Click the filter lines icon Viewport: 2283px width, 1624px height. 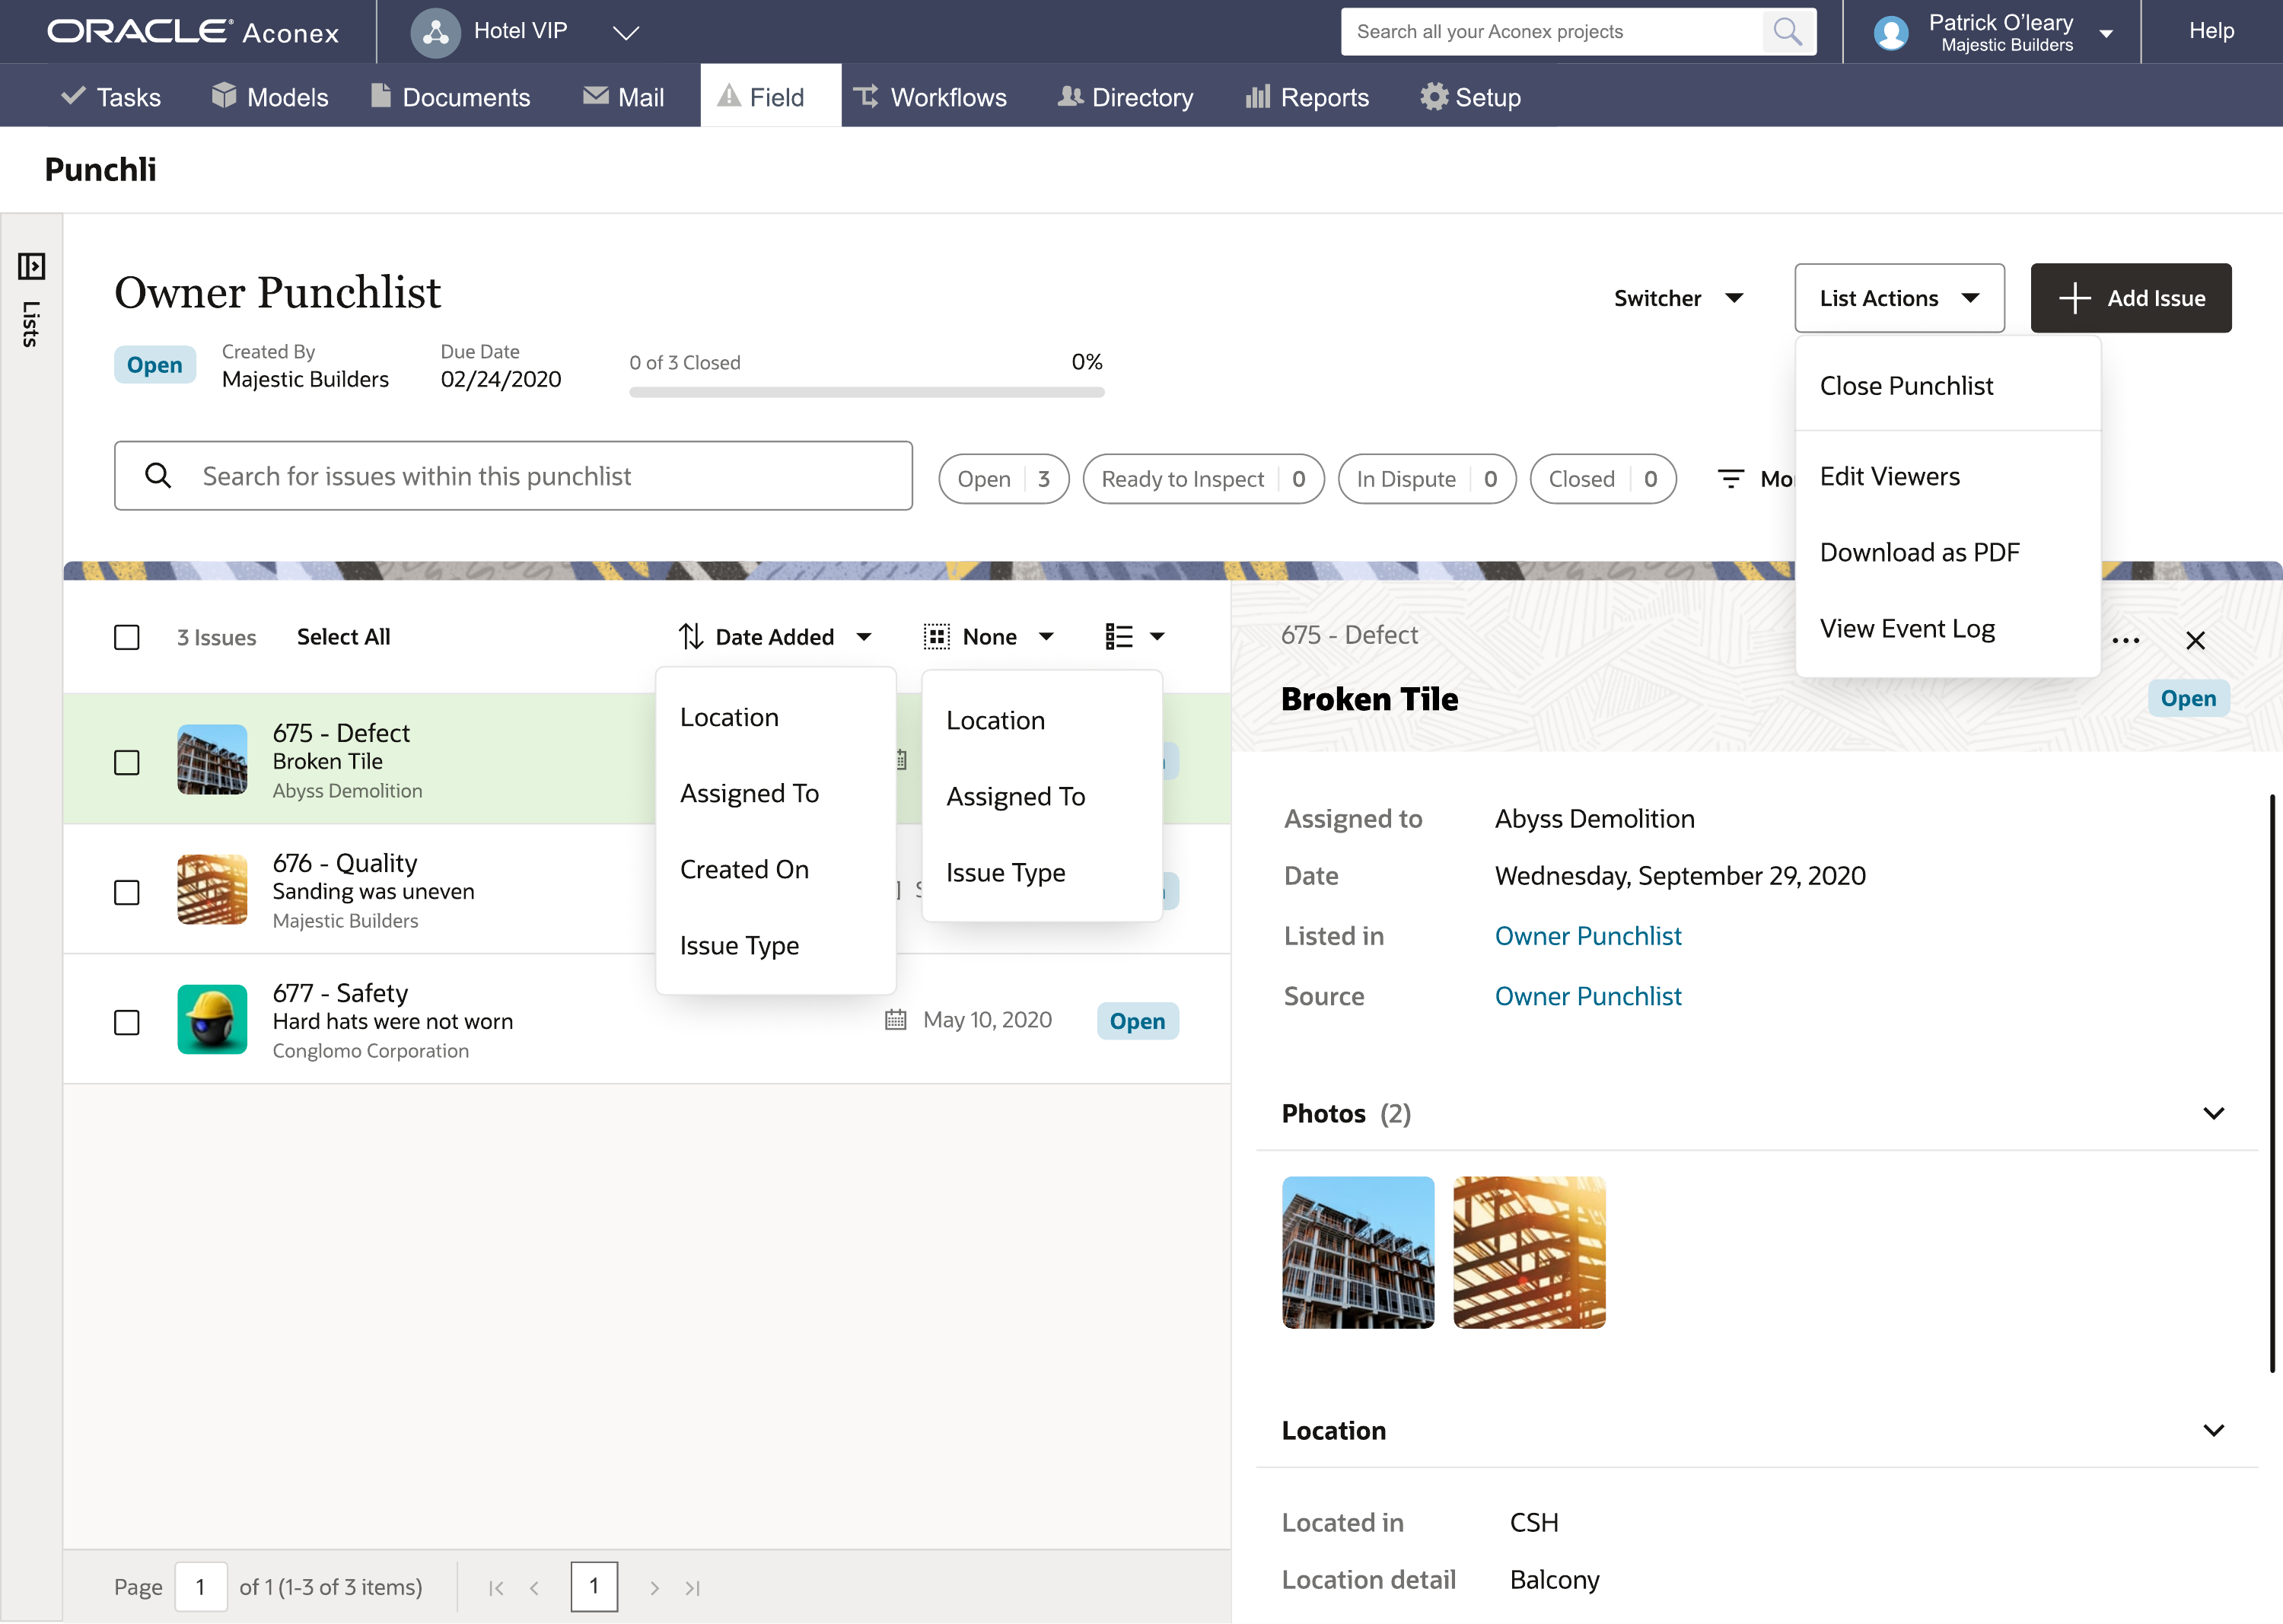1730,479
